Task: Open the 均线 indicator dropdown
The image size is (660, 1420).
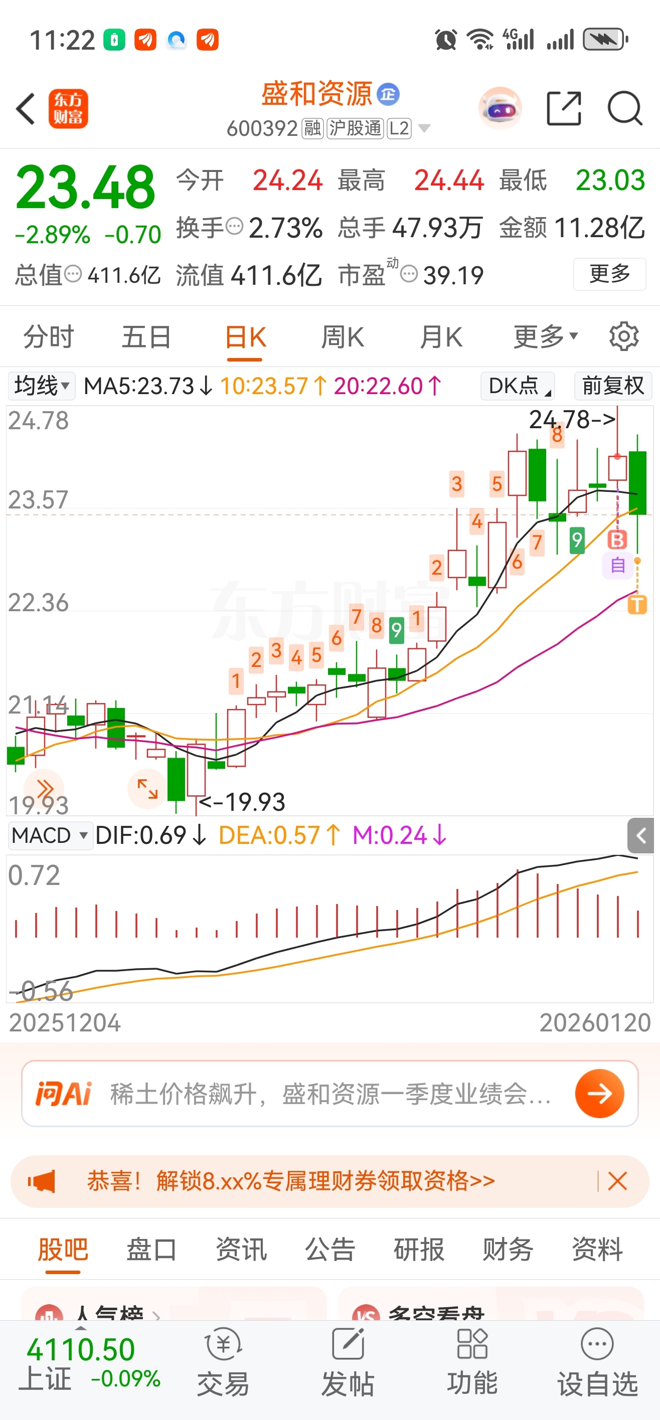Action: pos(41,385)
